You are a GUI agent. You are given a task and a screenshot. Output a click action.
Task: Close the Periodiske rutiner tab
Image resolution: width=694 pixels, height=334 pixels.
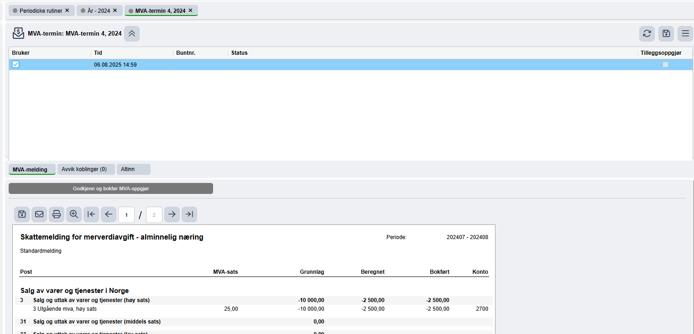[x=67, y=10]
